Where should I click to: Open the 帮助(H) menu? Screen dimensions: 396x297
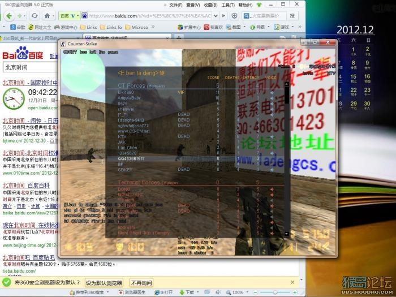(246, 5)
